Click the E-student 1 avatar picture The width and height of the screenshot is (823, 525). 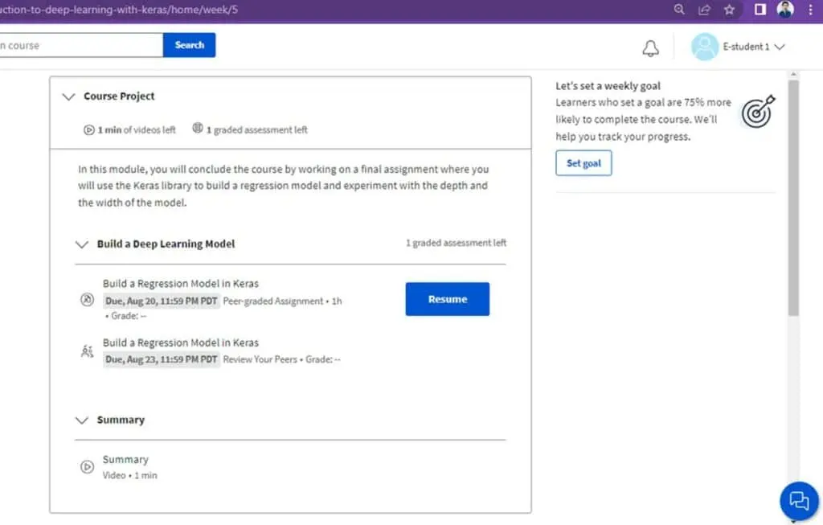click(x=704, y=47)
